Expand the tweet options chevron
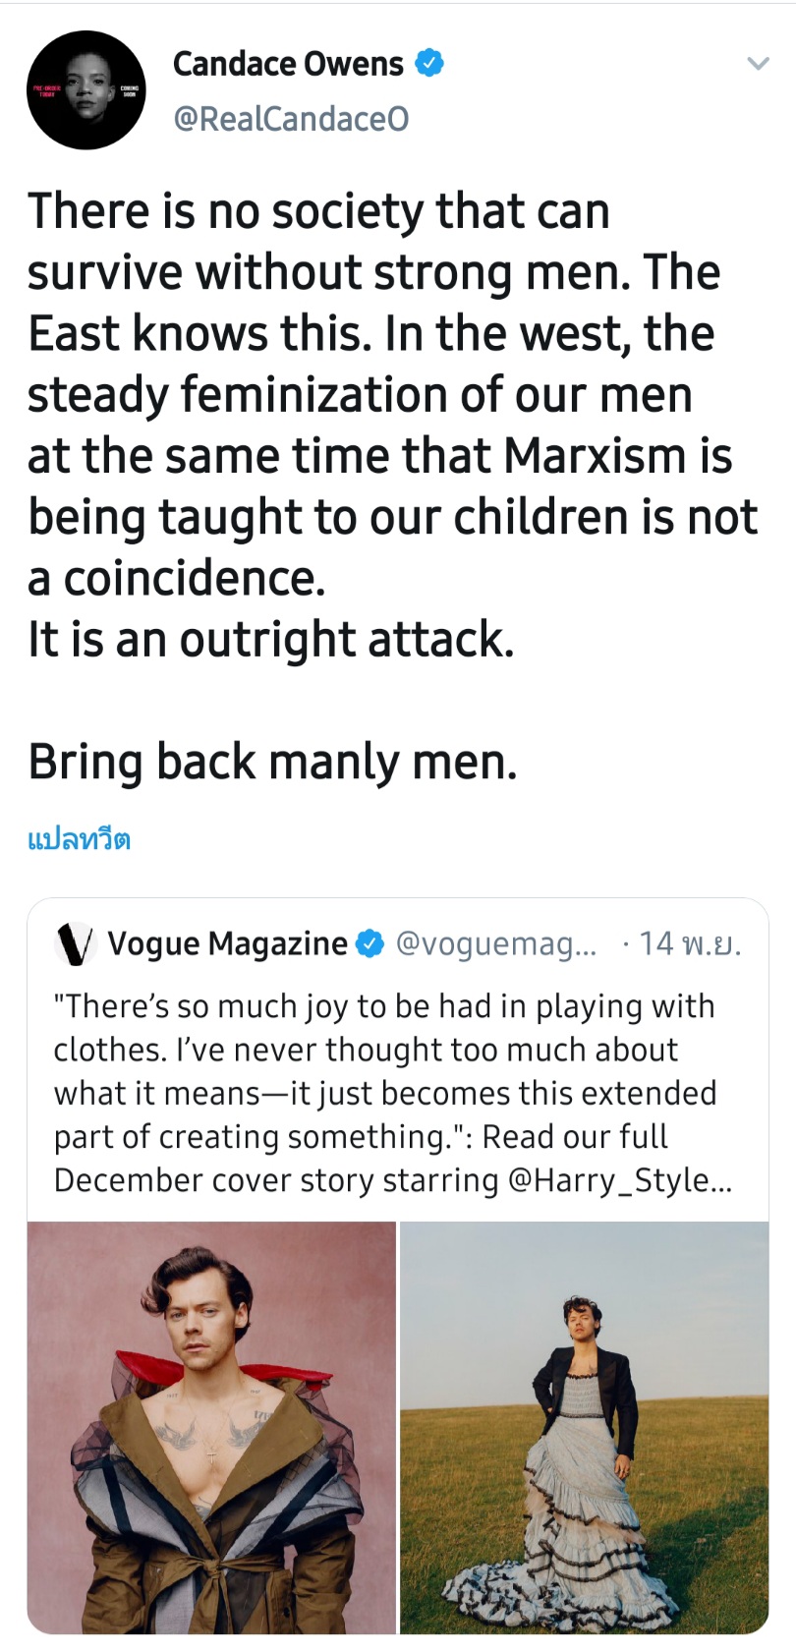Image resolution: width=796 pixels, height=1652 pixels. (757, 65)
